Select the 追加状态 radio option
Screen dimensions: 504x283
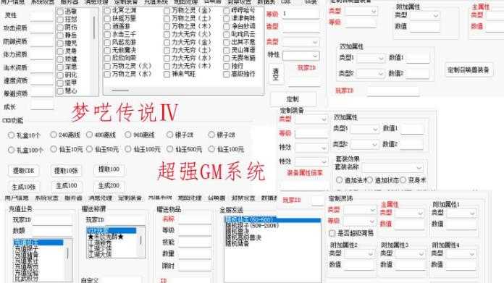coord(370,180)
